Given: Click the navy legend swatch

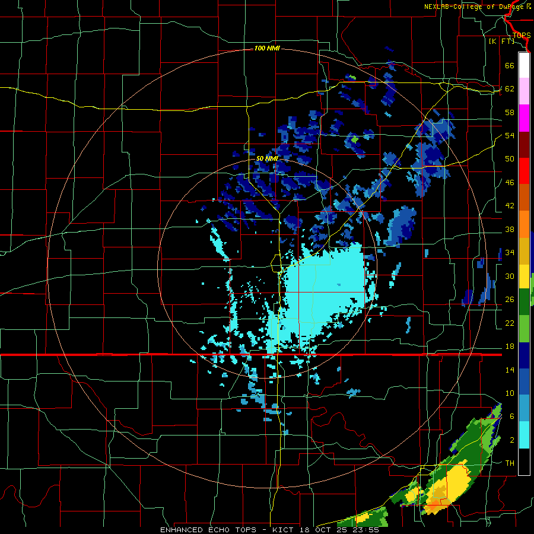Looking at the screenshot, I should (x=524, y=355).
